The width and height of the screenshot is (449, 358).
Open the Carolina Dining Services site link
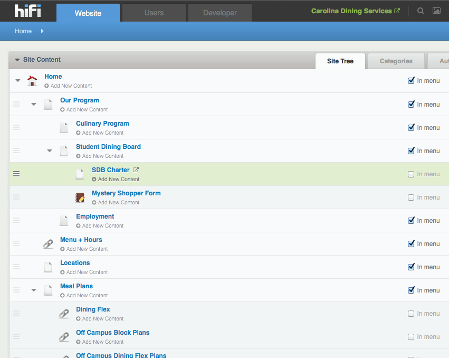351,11
